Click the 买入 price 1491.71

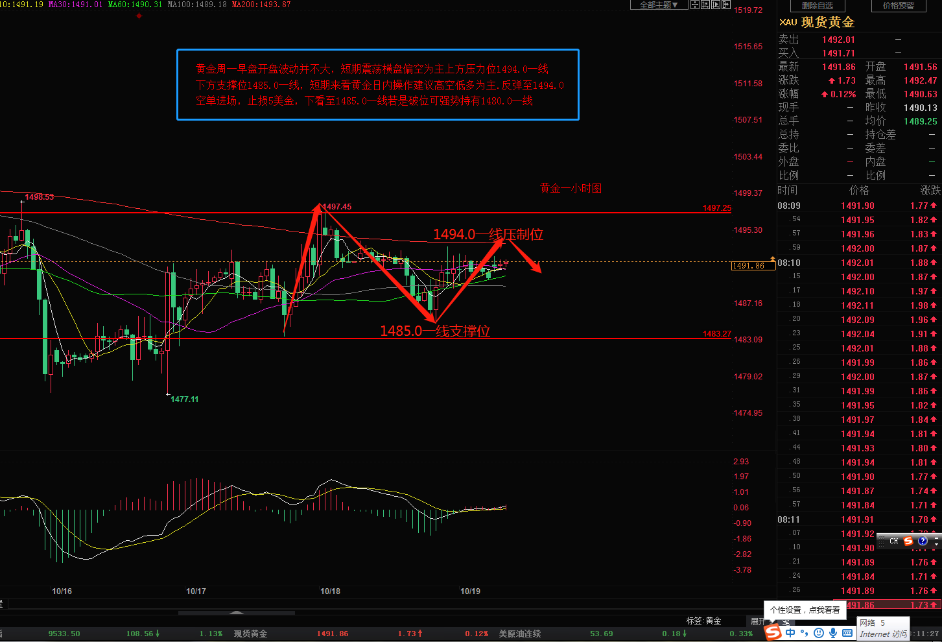pos(838,53)
